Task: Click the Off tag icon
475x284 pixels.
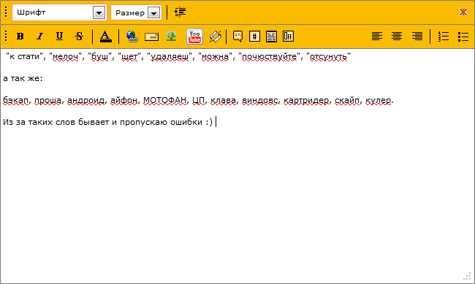Action: 288,37
